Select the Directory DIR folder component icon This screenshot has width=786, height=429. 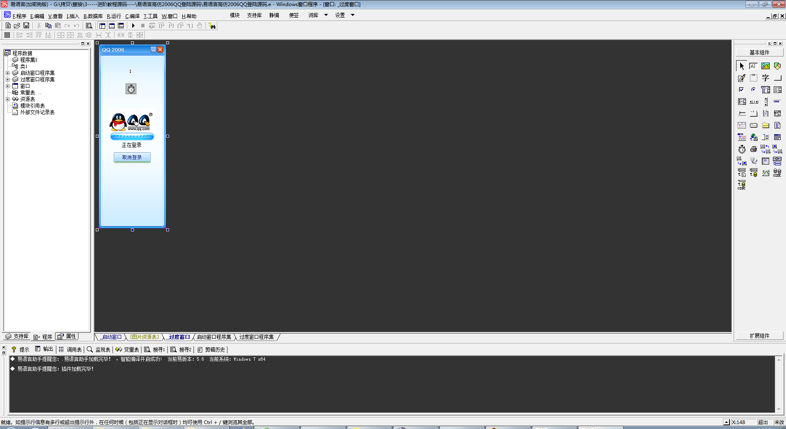click(766, 125)
